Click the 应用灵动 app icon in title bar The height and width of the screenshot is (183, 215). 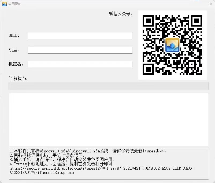click(x=4, y=4)
